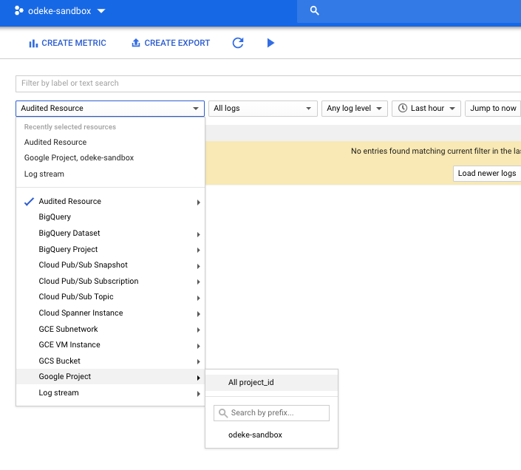Focus the Filter by label or text search field
The height and width of the screenshot is (470, 521).
coord(268,84)
